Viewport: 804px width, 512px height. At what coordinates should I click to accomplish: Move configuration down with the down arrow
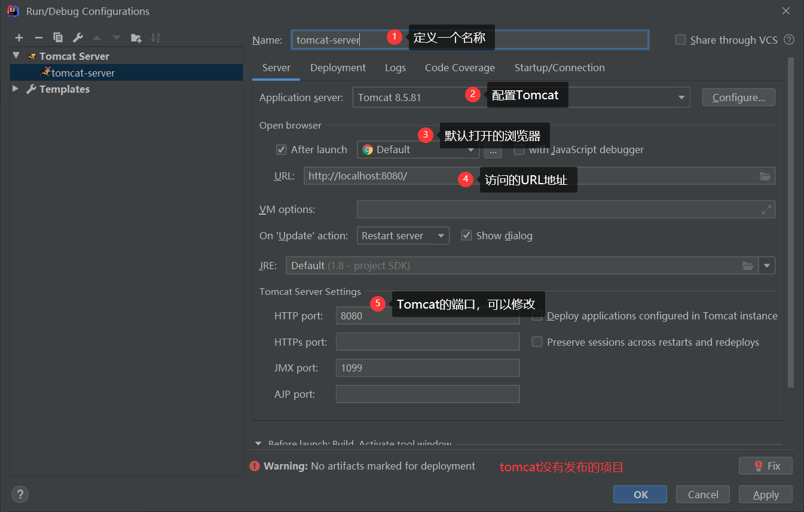pos(117,38)
